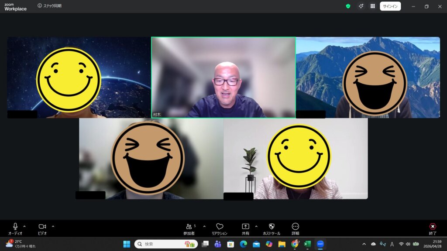Expand the share options chevron
The image size is (447, 251).
coord(256,226)
